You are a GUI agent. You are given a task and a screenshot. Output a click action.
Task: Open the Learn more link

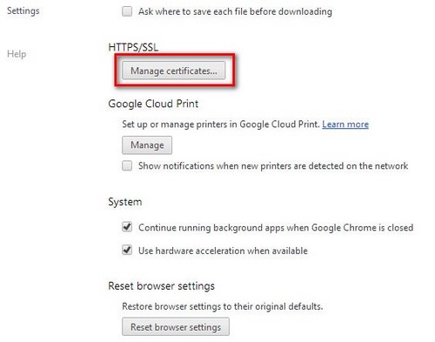345,124
